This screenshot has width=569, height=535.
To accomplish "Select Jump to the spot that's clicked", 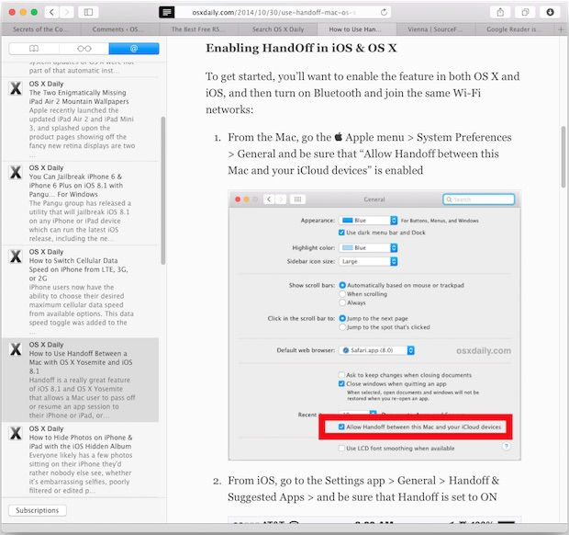I will 342,327.
